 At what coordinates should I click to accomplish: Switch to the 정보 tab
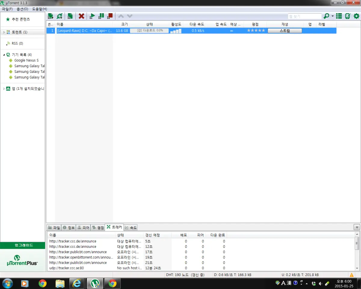[x=69, y=228]
